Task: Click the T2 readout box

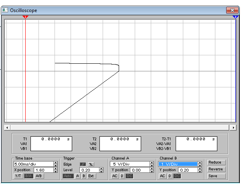Action: [120, 144]
